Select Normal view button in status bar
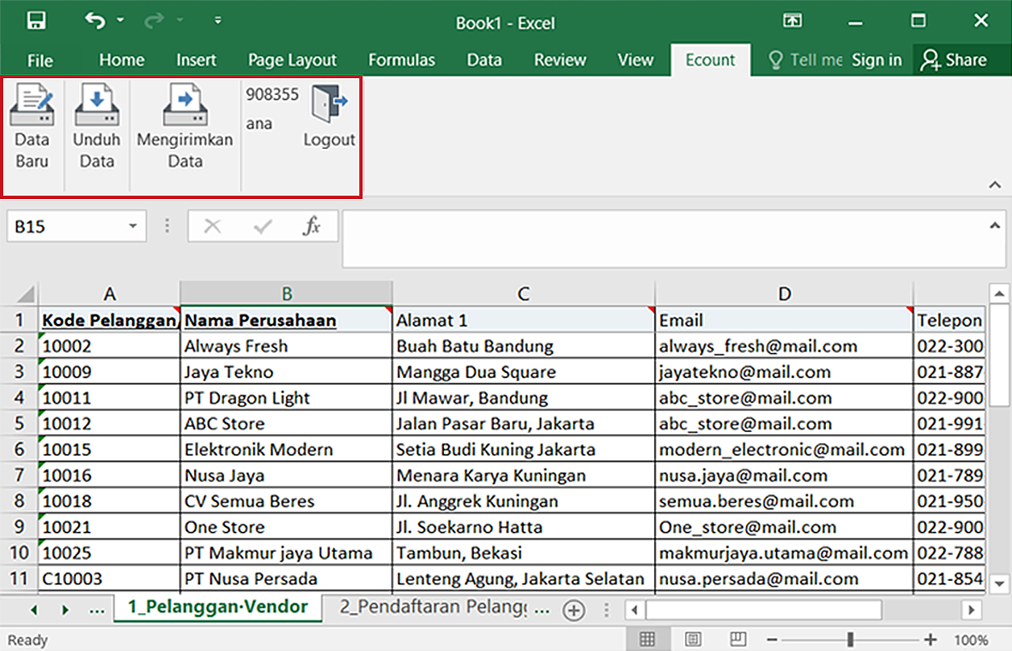The image size is (1012, 651). point(647,640)
